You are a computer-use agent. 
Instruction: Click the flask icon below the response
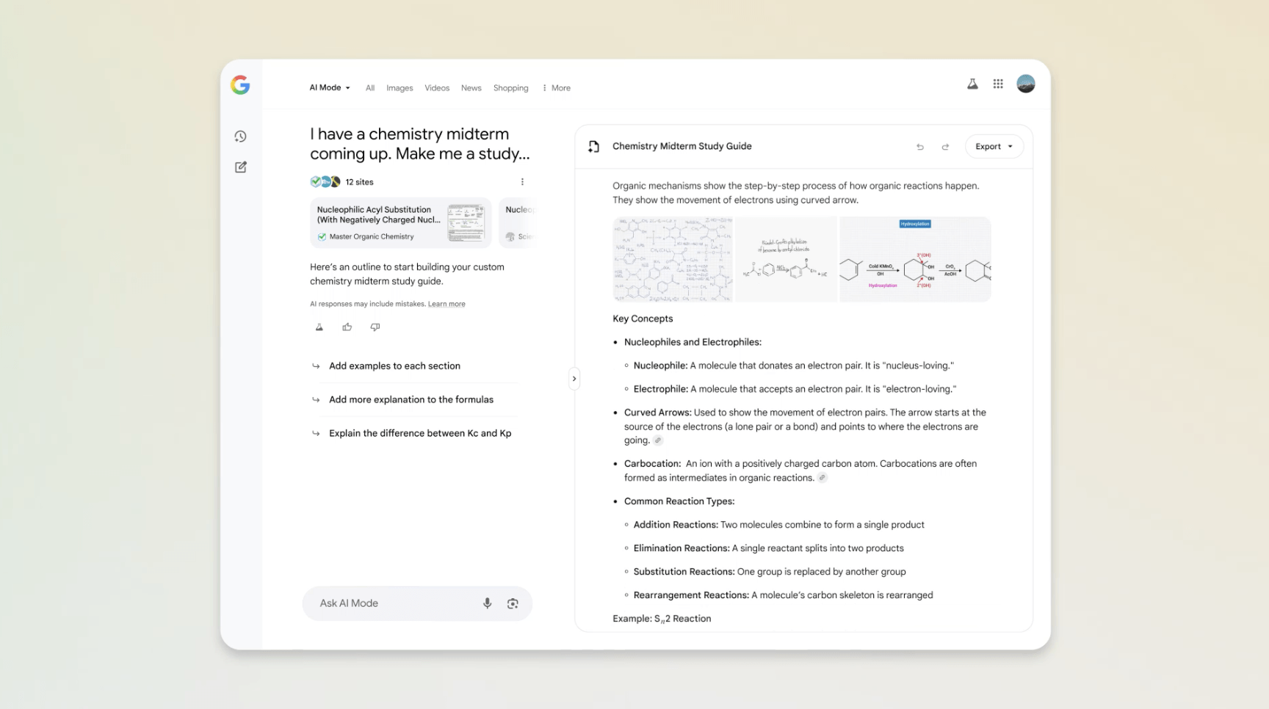tap(319, 327)
